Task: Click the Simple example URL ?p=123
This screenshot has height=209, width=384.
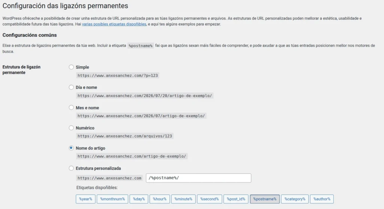Action: (117, 76)
